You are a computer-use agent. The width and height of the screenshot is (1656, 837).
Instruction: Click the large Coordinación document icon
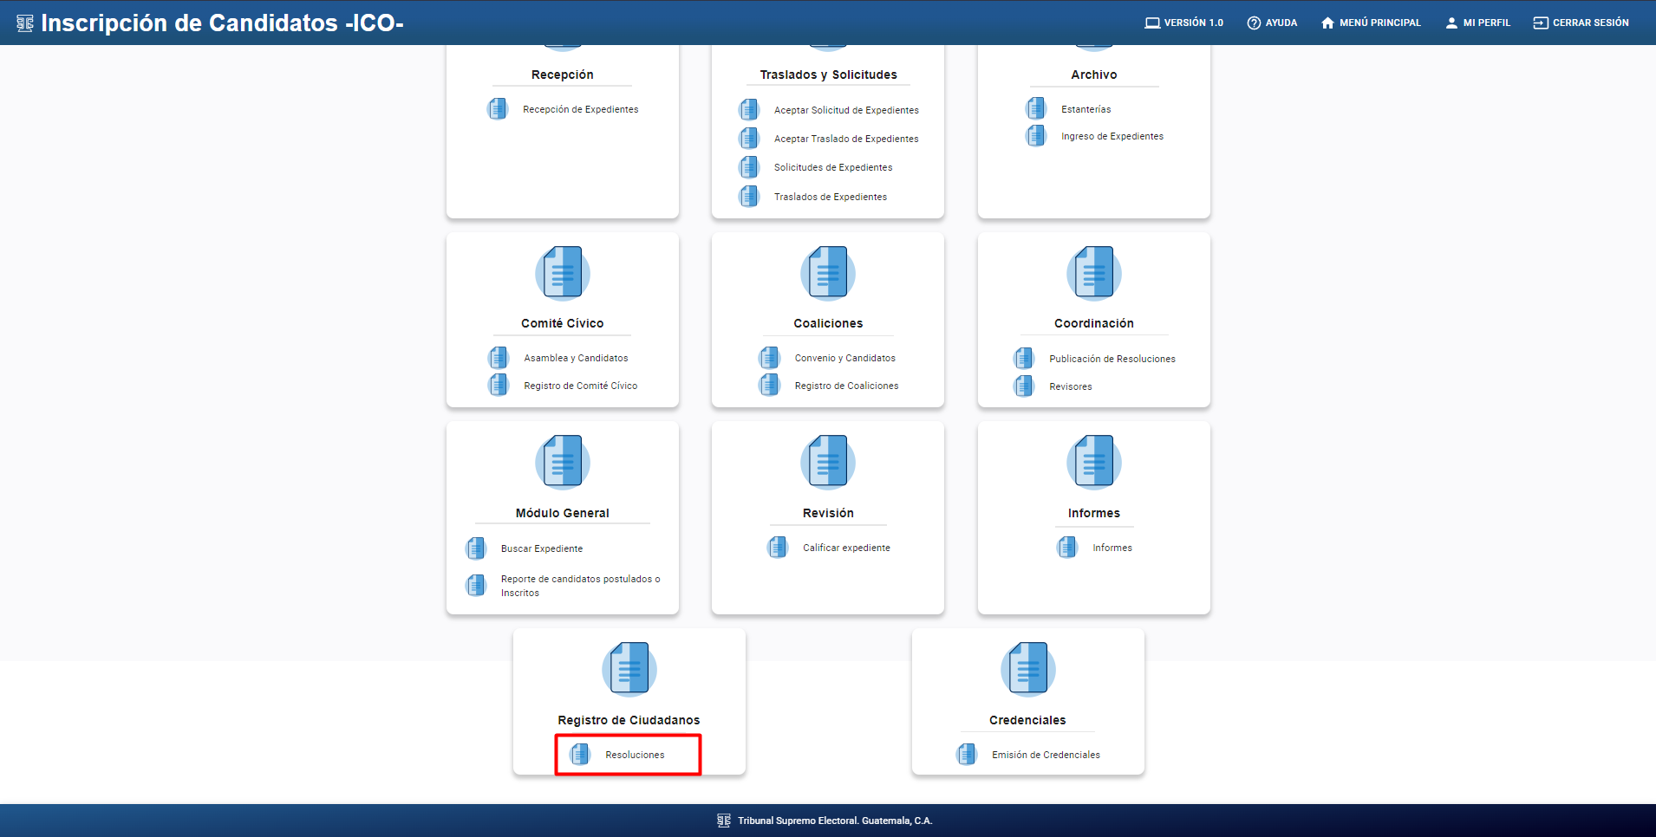click(x=1094, y=273)
